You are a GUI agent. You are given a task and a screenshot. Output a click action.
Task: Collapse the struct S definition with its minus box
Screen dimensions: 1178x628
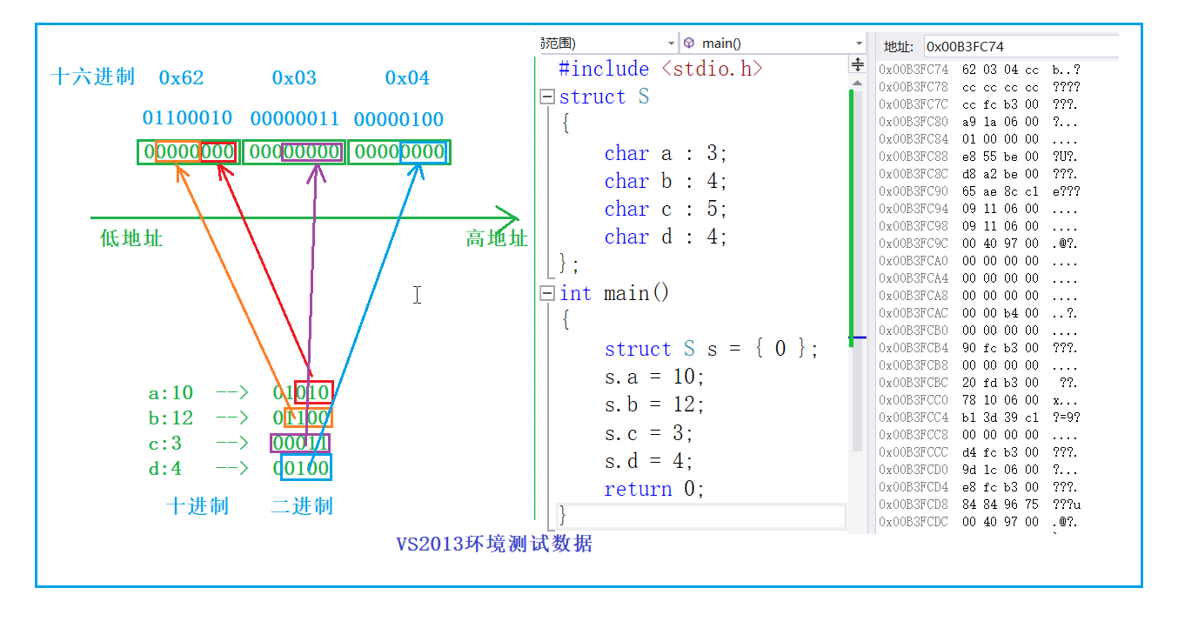click(546, 97)
